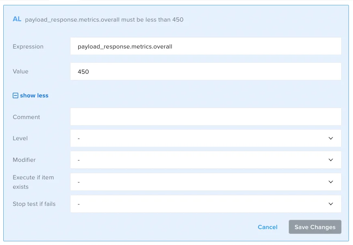
Task: Click the AL assertion badge
Action: point(17,19)
